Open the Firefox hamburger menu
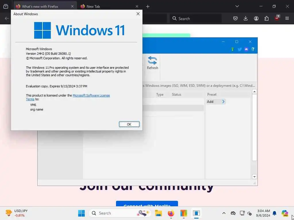The width and height of the screenshot is (294, 220). tap(287, 18)
